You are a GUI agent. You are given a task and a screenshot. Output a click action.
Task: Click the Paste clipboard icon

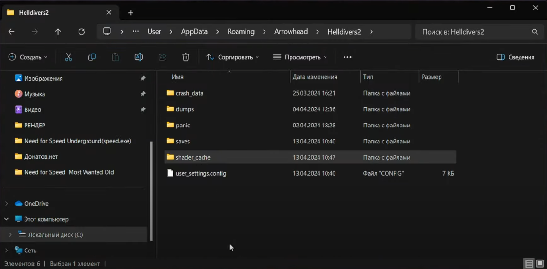pyautogui.click(x=115, y=57)
